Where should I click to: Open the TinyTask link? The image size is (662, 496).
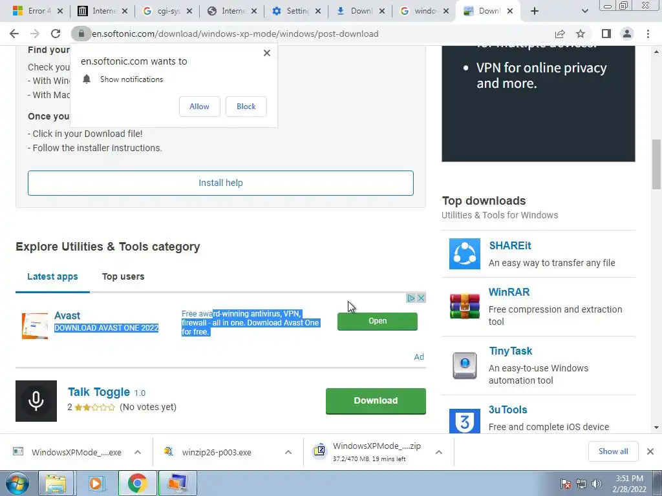(511, 351)
